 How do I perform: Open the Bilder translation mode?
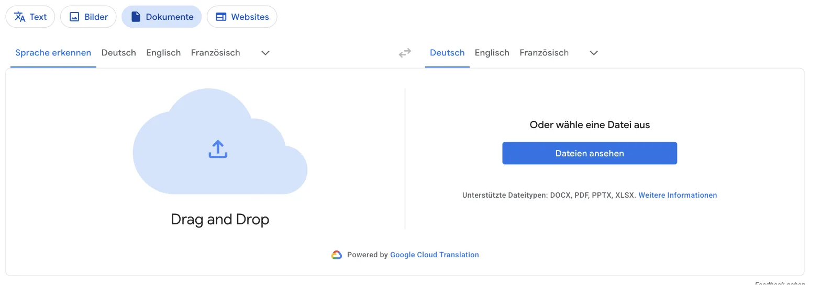tap(88, 17)
